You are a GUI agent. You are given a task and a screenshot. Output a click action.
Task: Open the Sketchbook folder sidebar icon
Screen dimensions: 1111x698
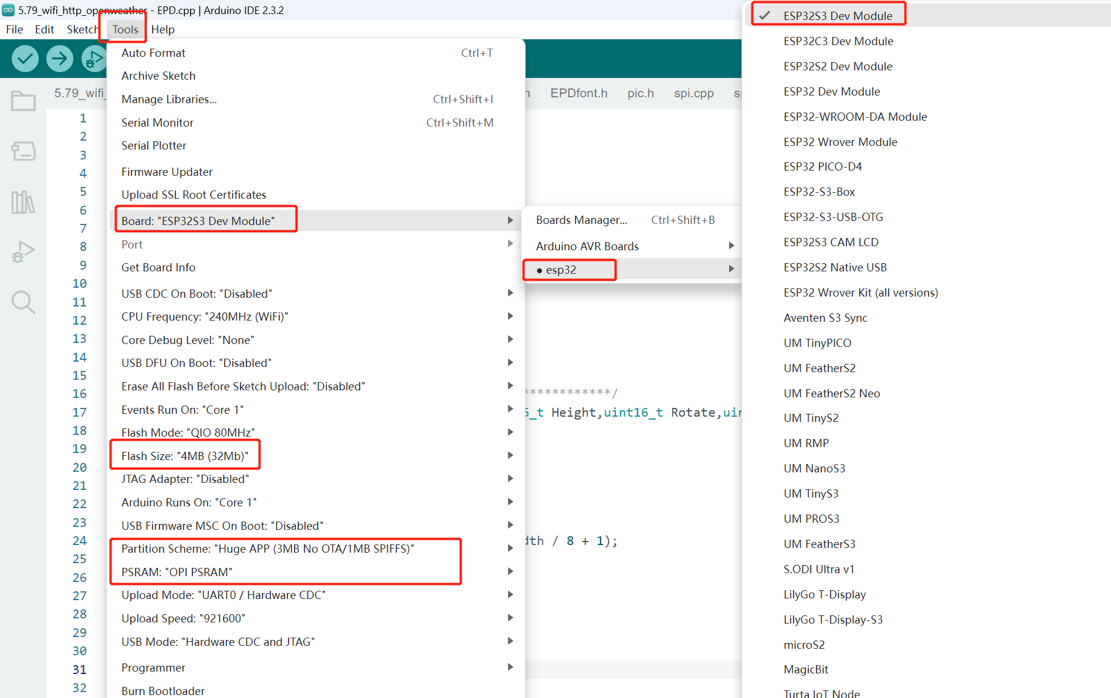coord(23,101)
